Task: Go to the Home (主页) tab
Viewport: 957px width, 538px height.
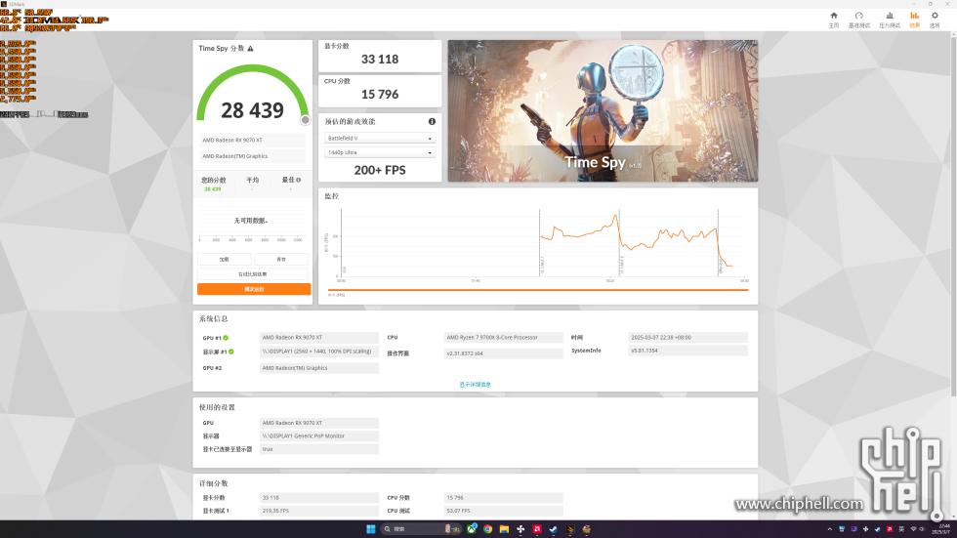Action: click(834, 20)
